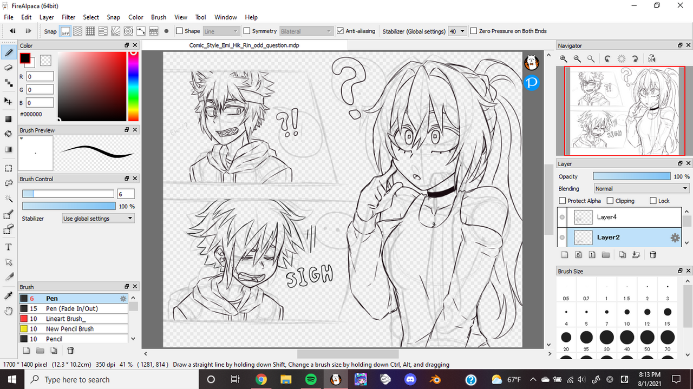Click the brush size input field showing 6
Viewport: 693px width, 389px height.
point(126,194)
